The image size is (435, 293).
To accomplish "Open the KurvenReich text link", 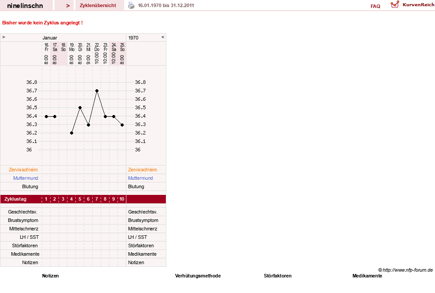I will [418, 5].
